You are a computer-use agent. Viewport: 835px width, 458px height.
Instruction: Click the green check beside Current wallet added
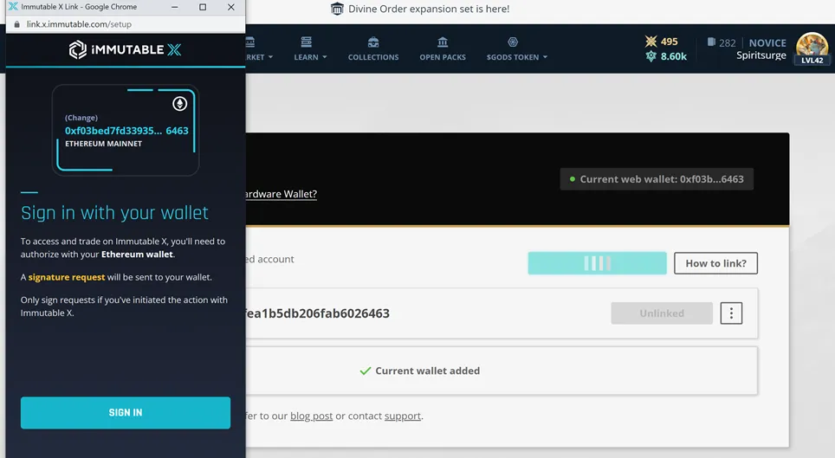pos(366,371)
